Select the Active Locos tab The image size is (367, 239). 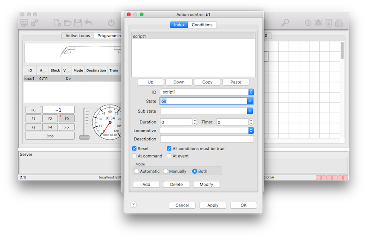point(78,36)
